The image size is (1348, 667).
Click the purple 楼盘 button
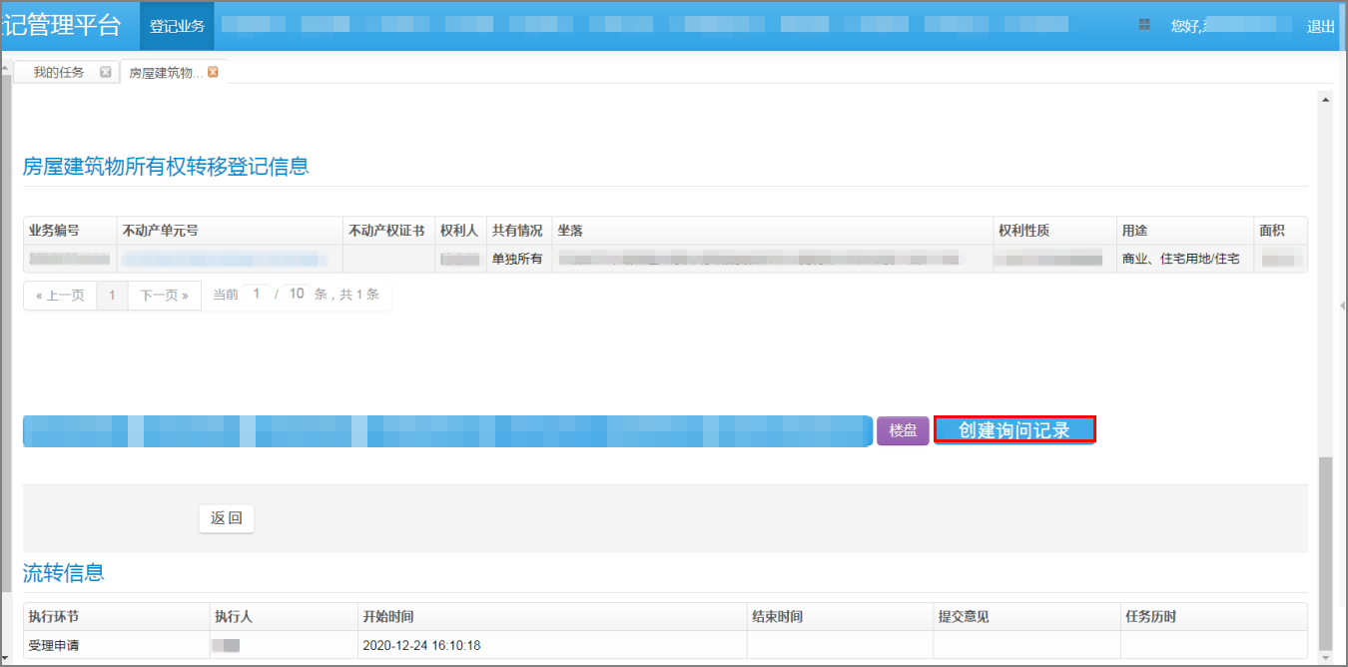[x=902, y=430]
